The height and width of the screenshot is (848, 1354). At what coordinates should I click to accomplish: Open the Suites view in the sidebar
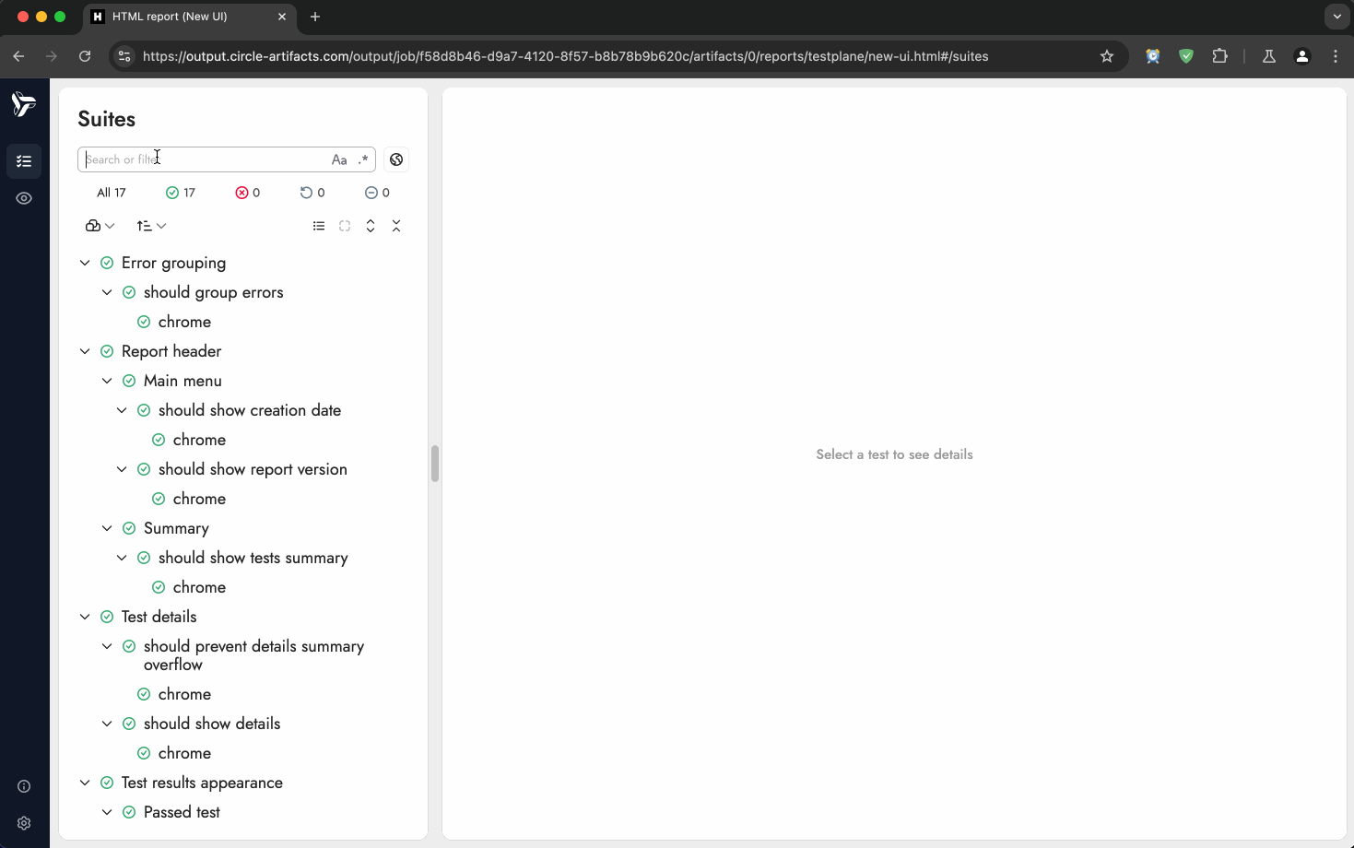pos(24,161)
